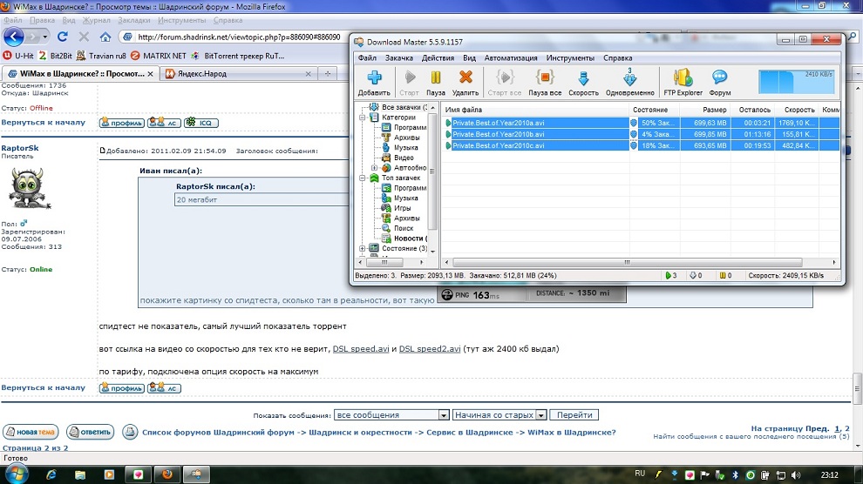The height and width of the screenshot is (484, 863).
Task: Open Закачка menu in Download Master
Action: (x=399, y=57)
